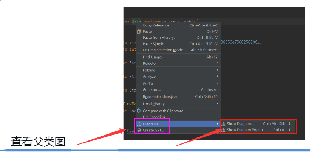
Task: Expand the Local History submenu arrow
Action: 217,103
